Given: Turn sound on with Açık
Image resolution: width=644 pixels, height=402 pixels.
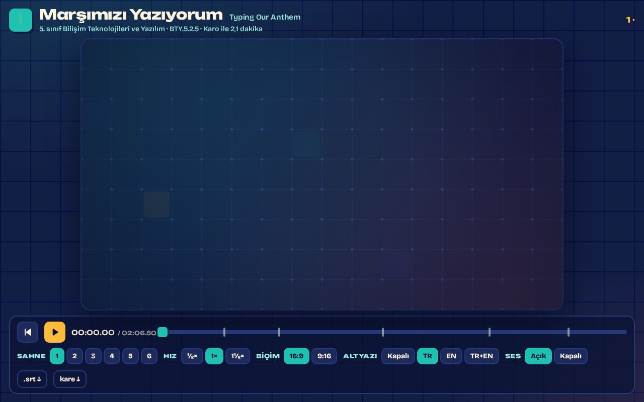Looking at the screenshot, I should 538,356.
